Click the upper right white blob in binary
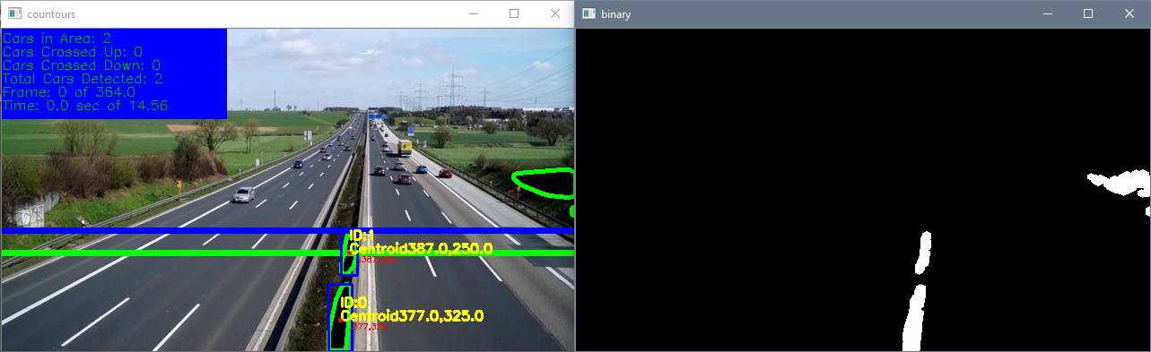Viewport: 1151px width, 352px height. (1118, 183)
